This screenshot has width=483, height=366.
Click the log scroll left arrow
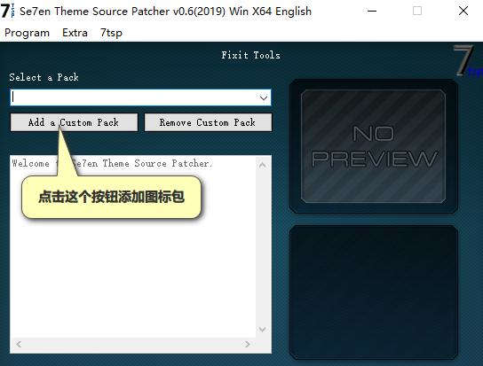19,344
